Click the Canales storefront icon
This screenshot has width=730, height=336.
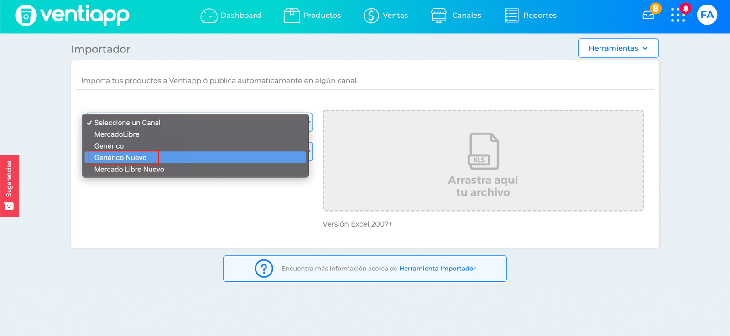pos(438,16)
